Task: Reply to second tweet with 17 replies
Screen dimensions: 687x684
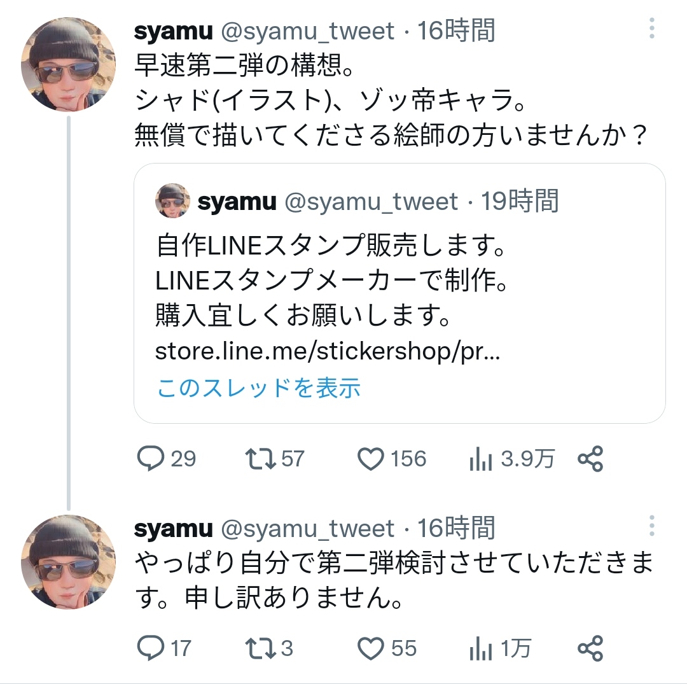Action: point(151,648)
